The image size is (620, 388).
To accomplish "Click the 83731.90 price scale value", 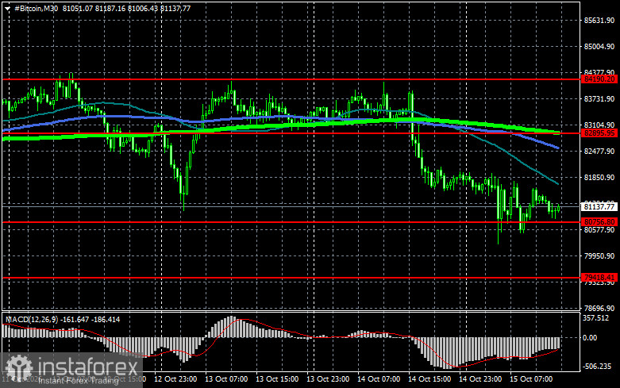I will 599,98.
